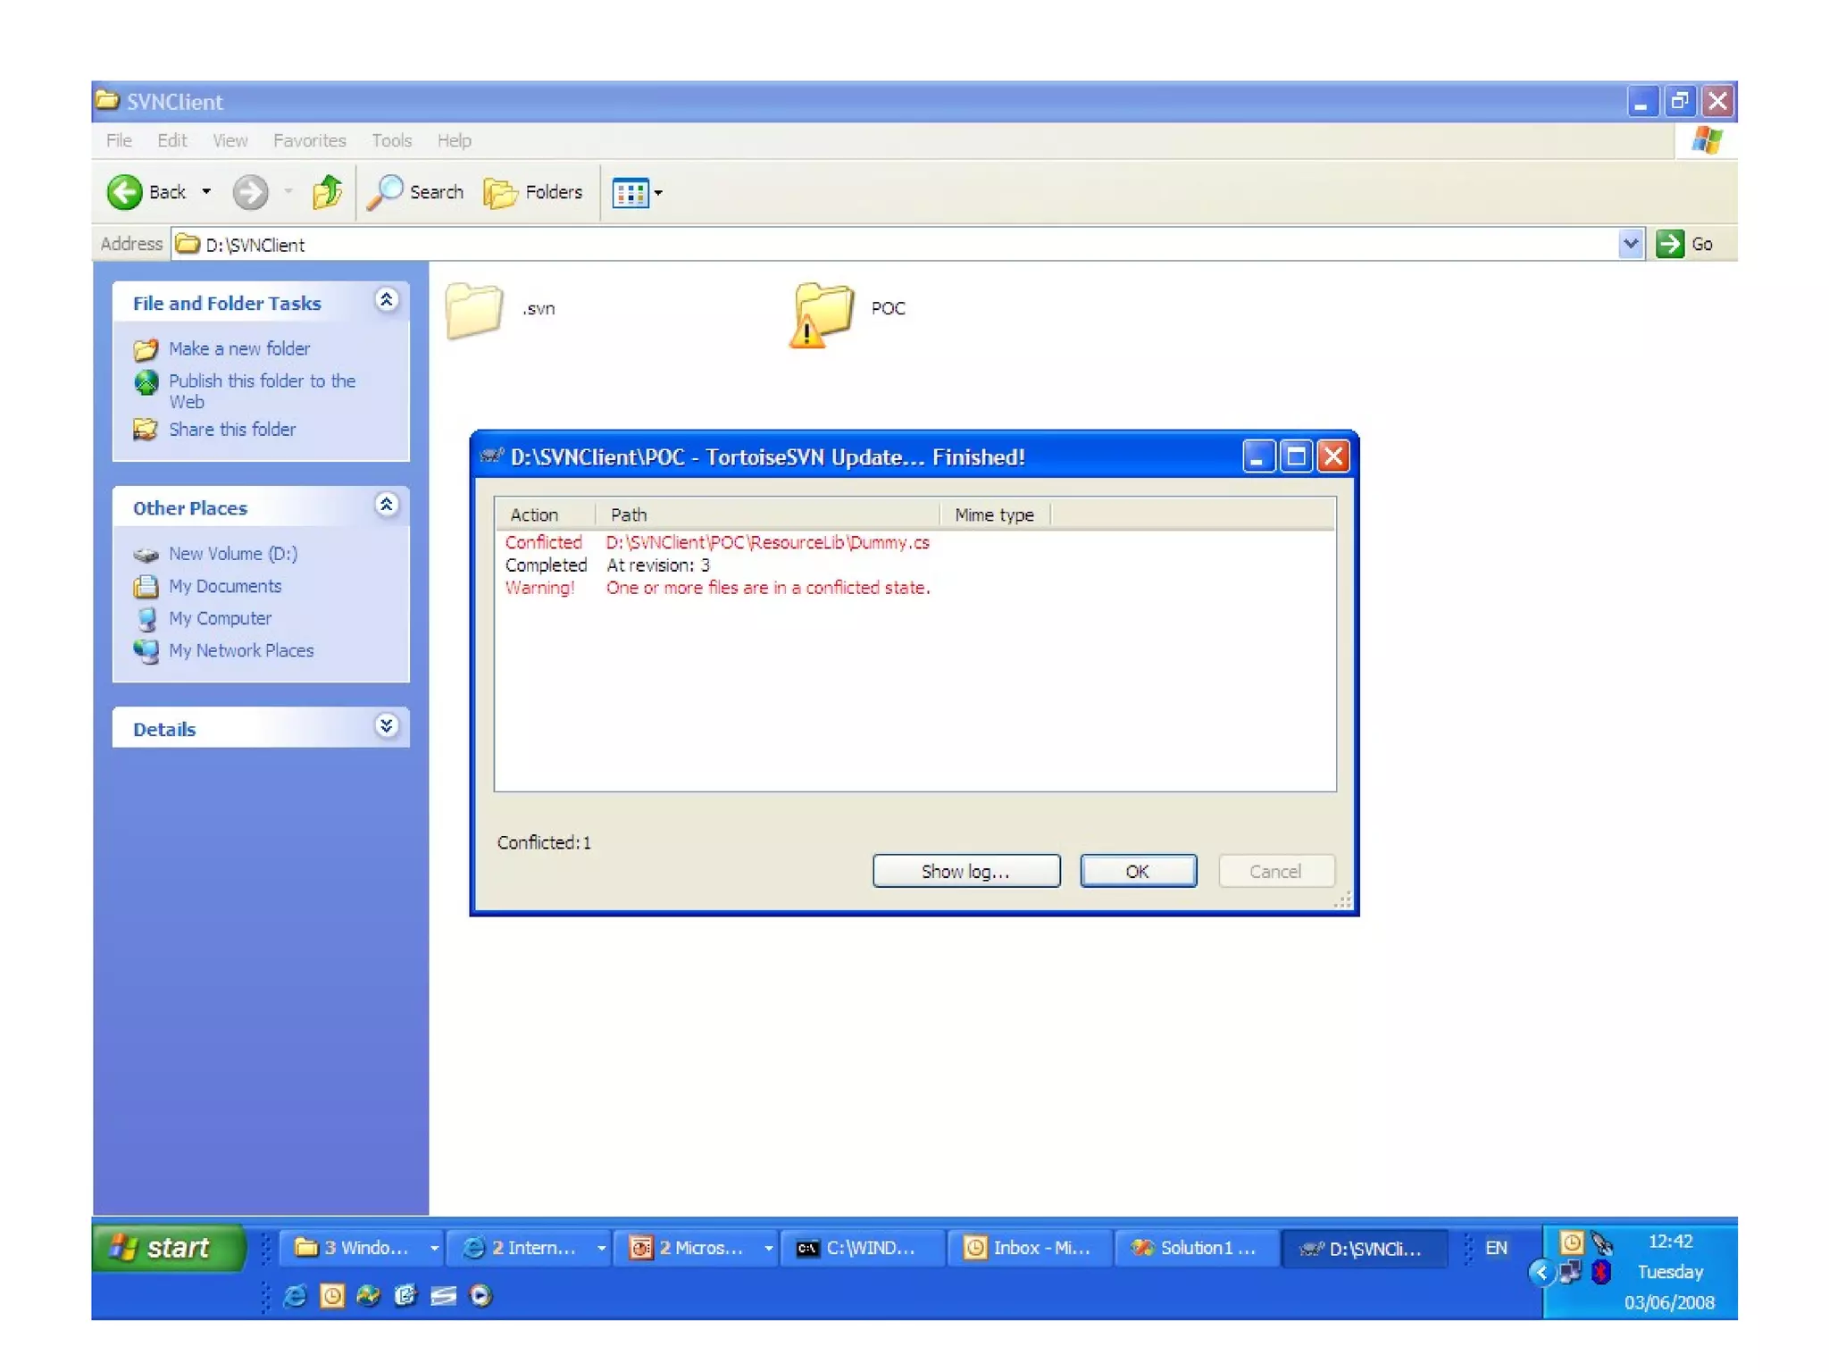1829x1372 pixels.
Task: Click the Show log... button
Action: (965, 871)
